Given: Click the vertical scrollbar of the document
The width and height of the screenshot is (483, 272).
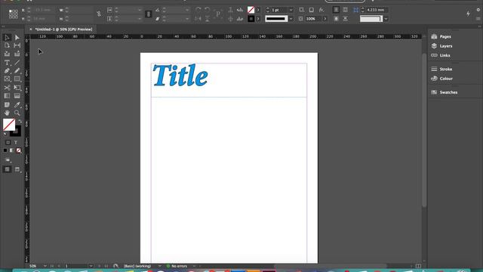Looking at the screenshot, I should point(424,129).
